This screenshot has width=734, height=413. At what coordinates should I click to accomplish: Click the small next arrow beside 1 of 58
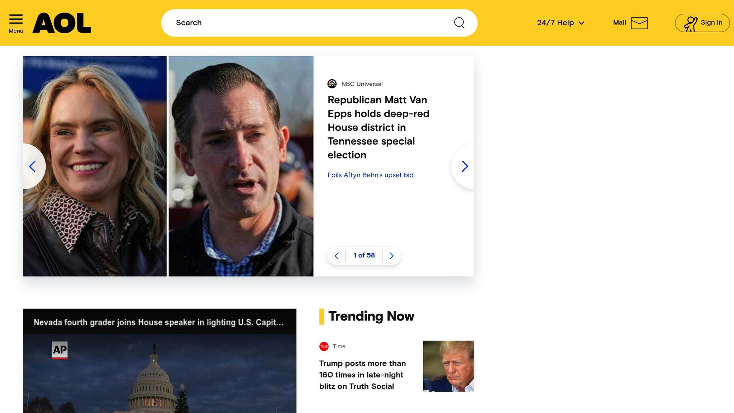[x=391, y=256]
